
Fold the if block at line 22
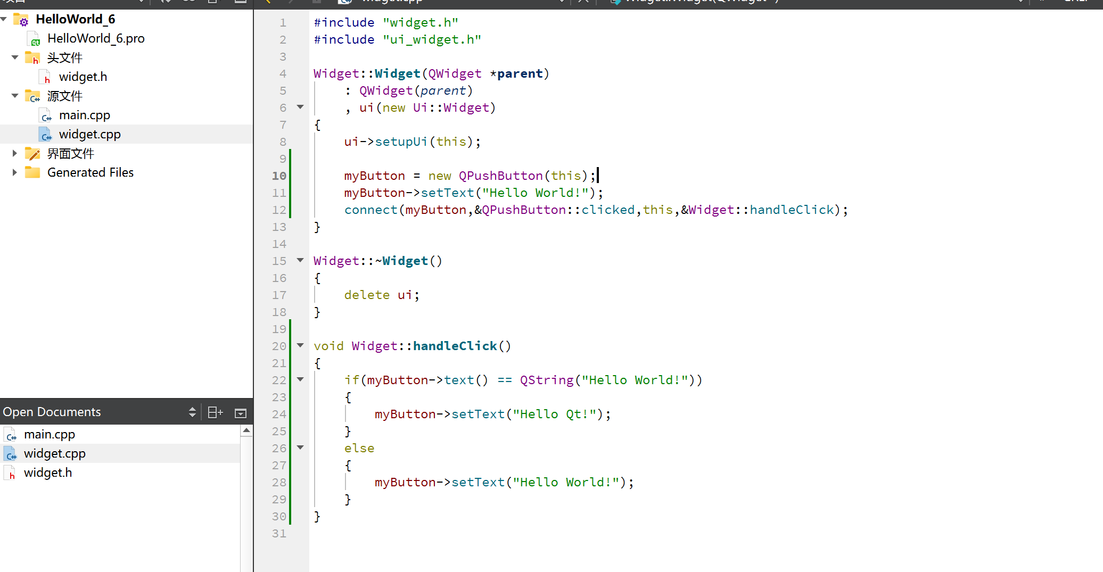(x=300, y=379)
